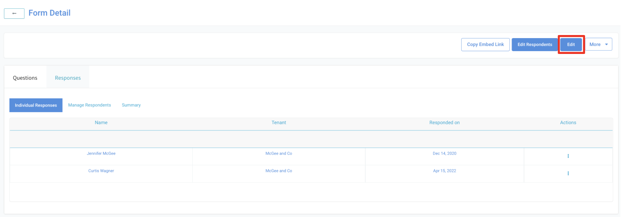Screen dimensions: 622x217
Task: Click the Dec 14, 2020 response date
Action: pyautogui.click(x=444, y=153)
